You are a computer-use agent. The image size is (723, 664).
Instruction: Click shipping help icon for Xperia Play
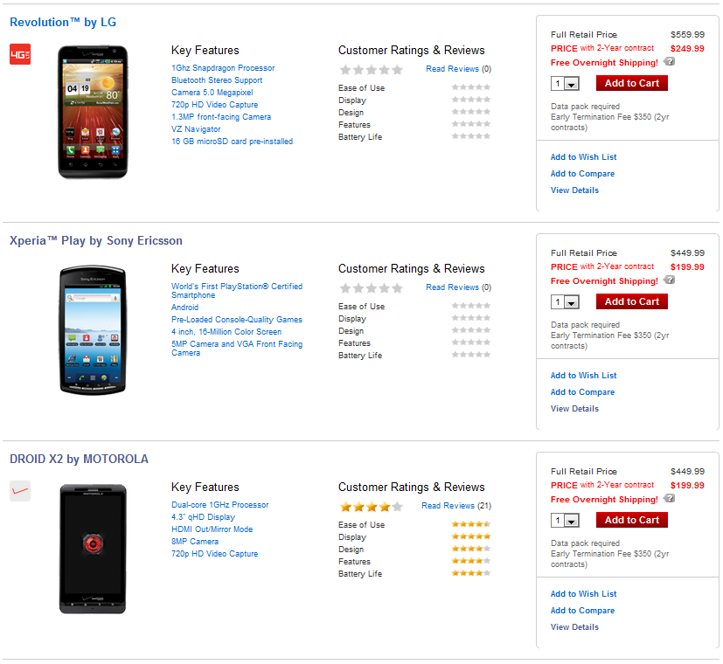click(x=669, y=280)
